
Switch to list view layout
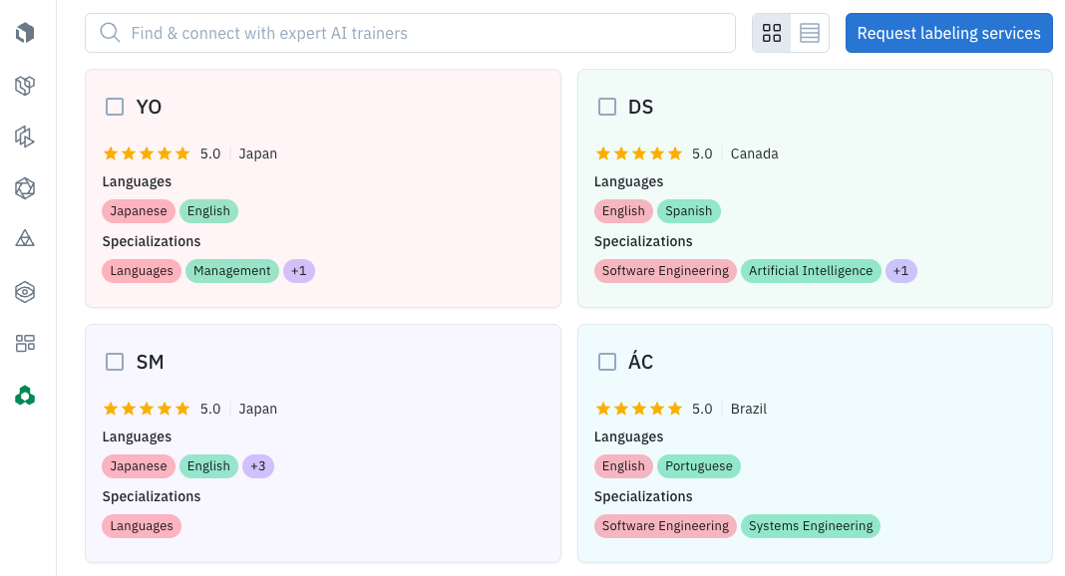tap(810, 33)
